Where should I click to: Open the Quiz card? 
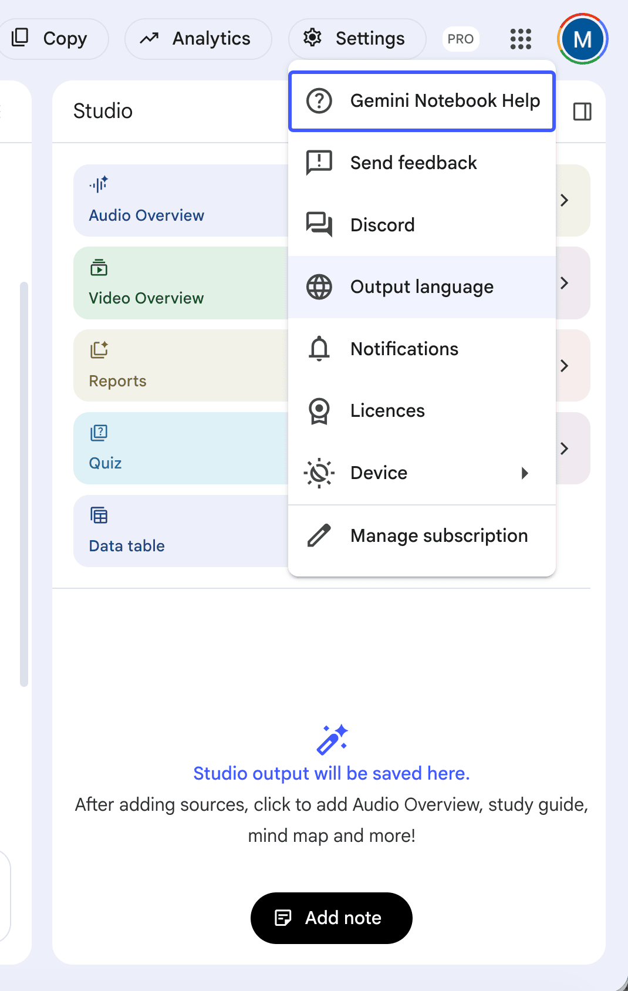point(181,449)
